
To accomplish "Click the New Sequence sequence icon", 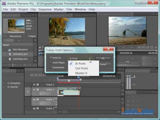I will tap(10, 50).
